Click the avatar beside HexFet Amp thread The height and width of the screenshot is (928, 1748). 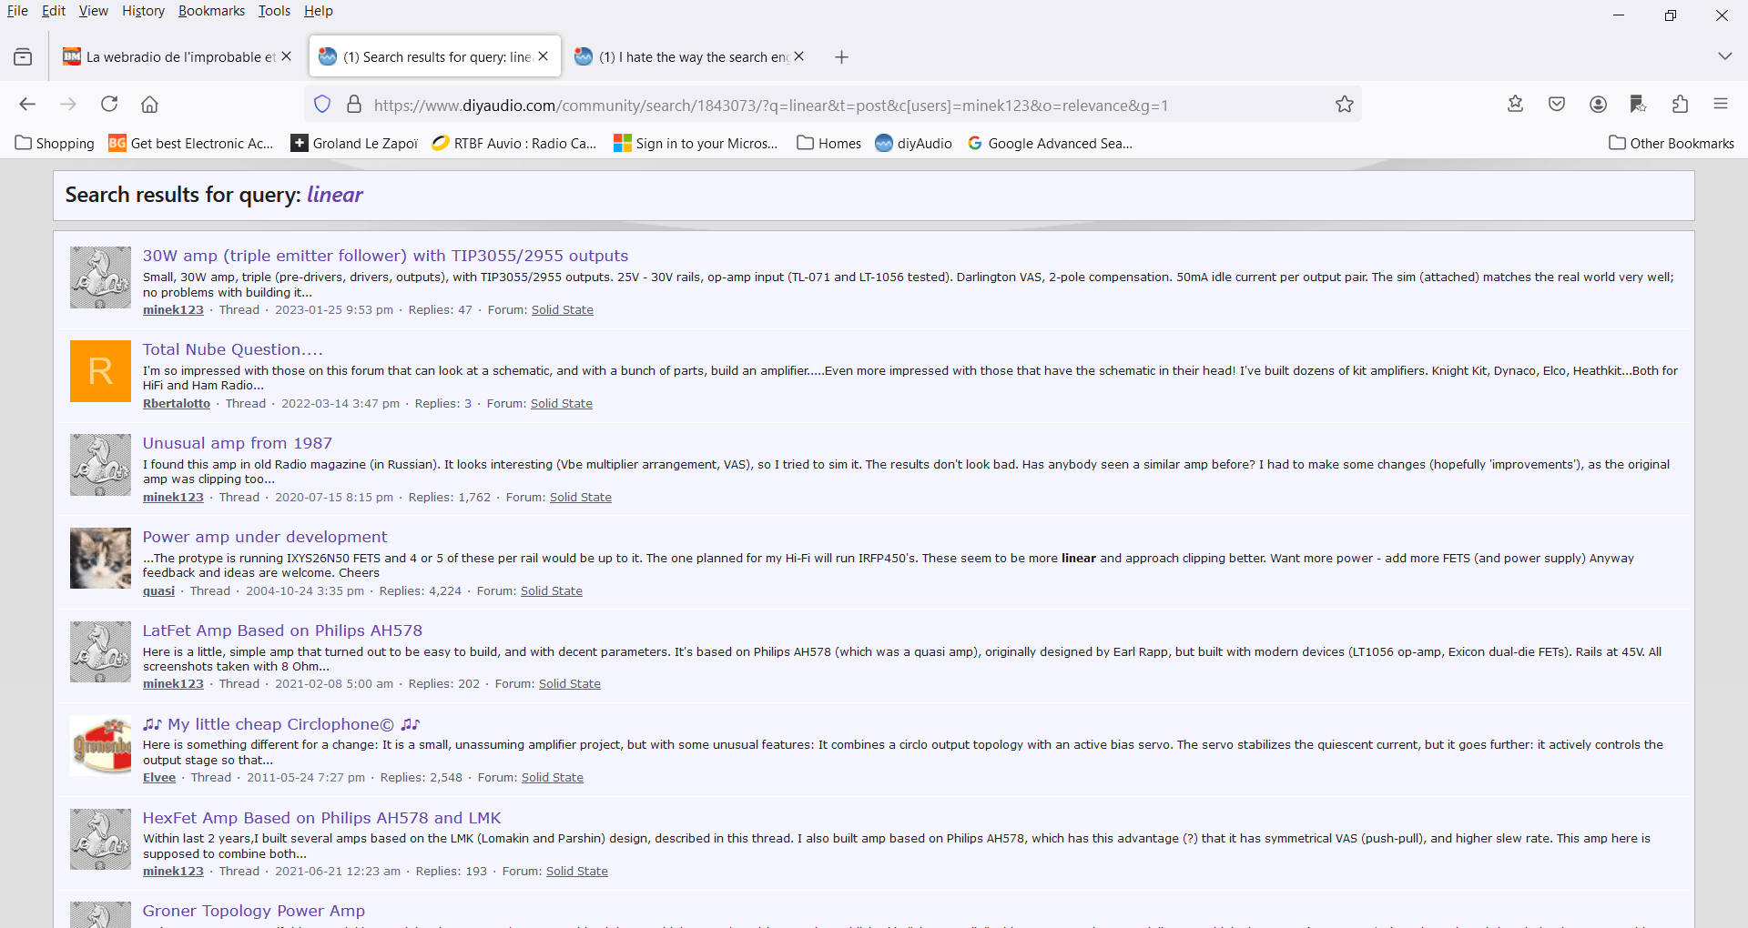point(100,839)
